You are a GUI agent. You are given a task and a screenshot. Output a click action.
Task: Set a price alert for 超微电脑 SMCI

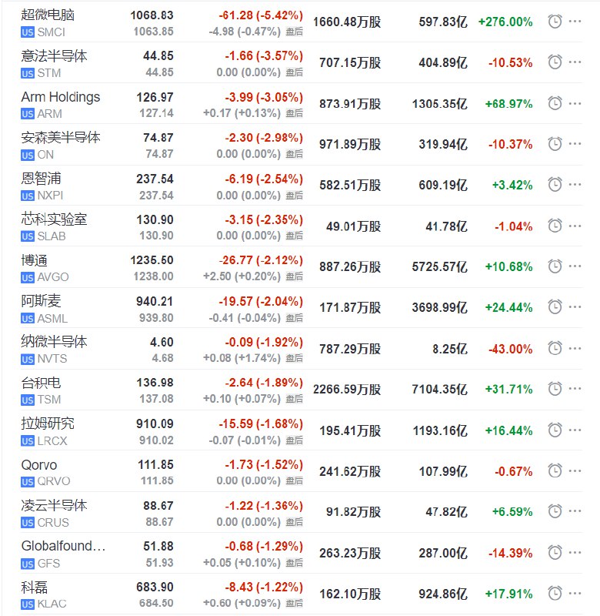pos(555,22)
